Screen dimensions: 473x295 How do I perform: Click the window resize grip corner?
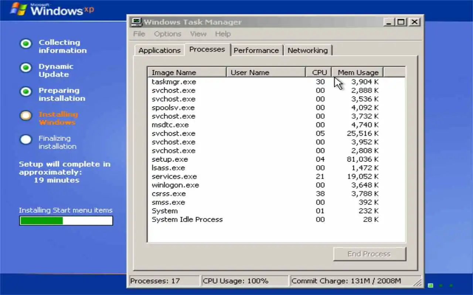pos(418,283)
